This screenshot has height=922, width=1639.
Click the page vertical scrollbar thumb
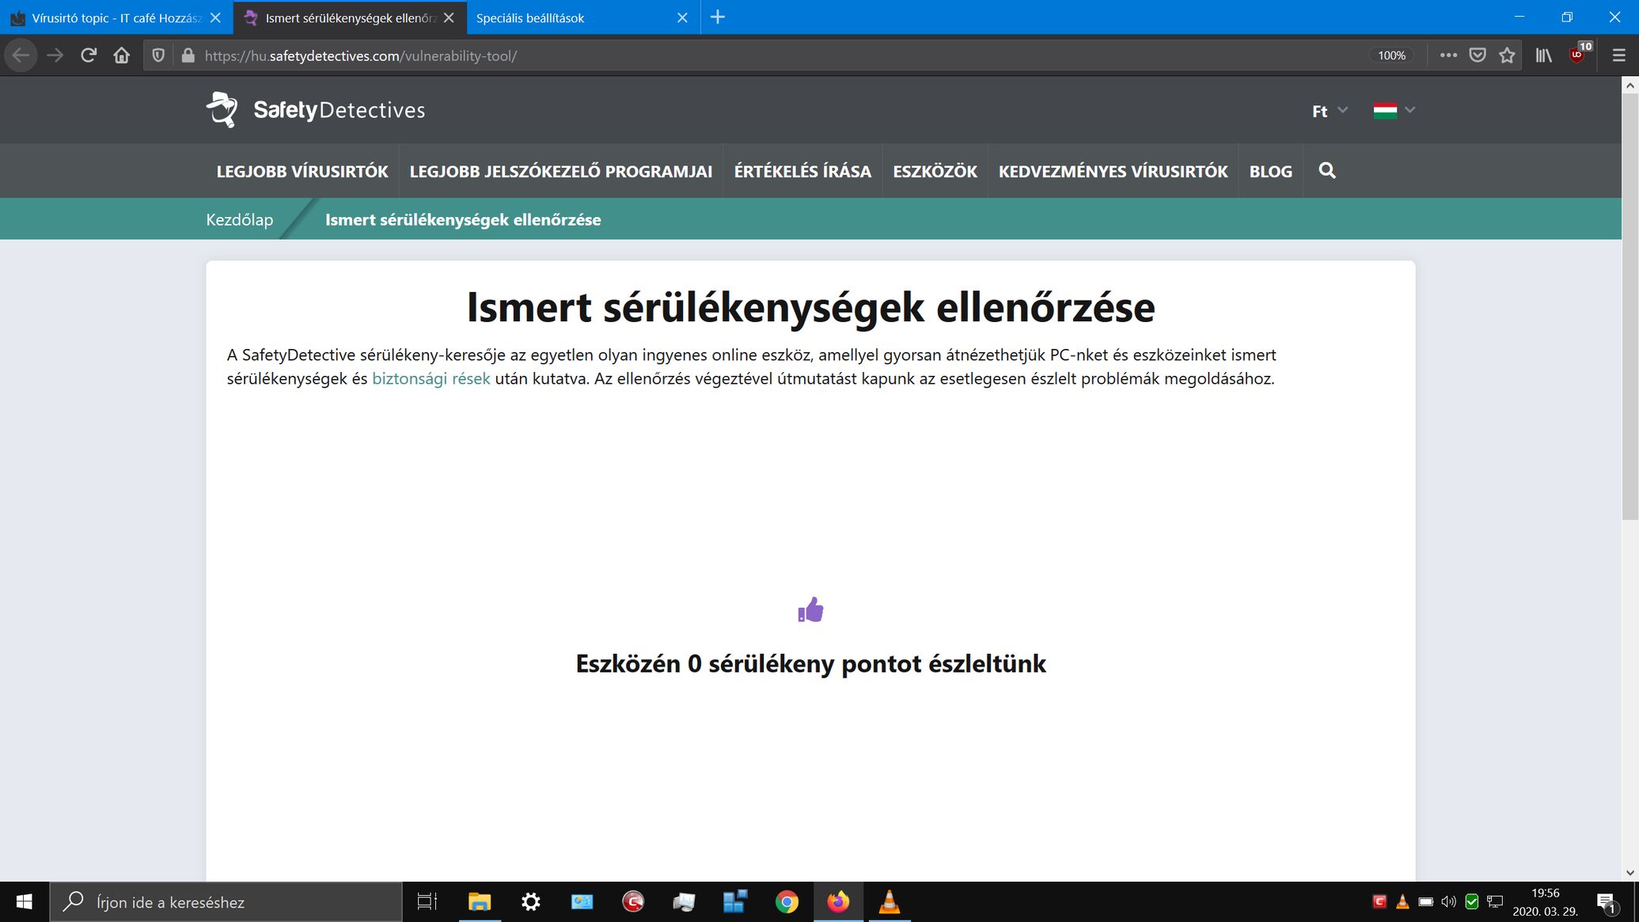pyautogui.click(x=1630, y=306)
